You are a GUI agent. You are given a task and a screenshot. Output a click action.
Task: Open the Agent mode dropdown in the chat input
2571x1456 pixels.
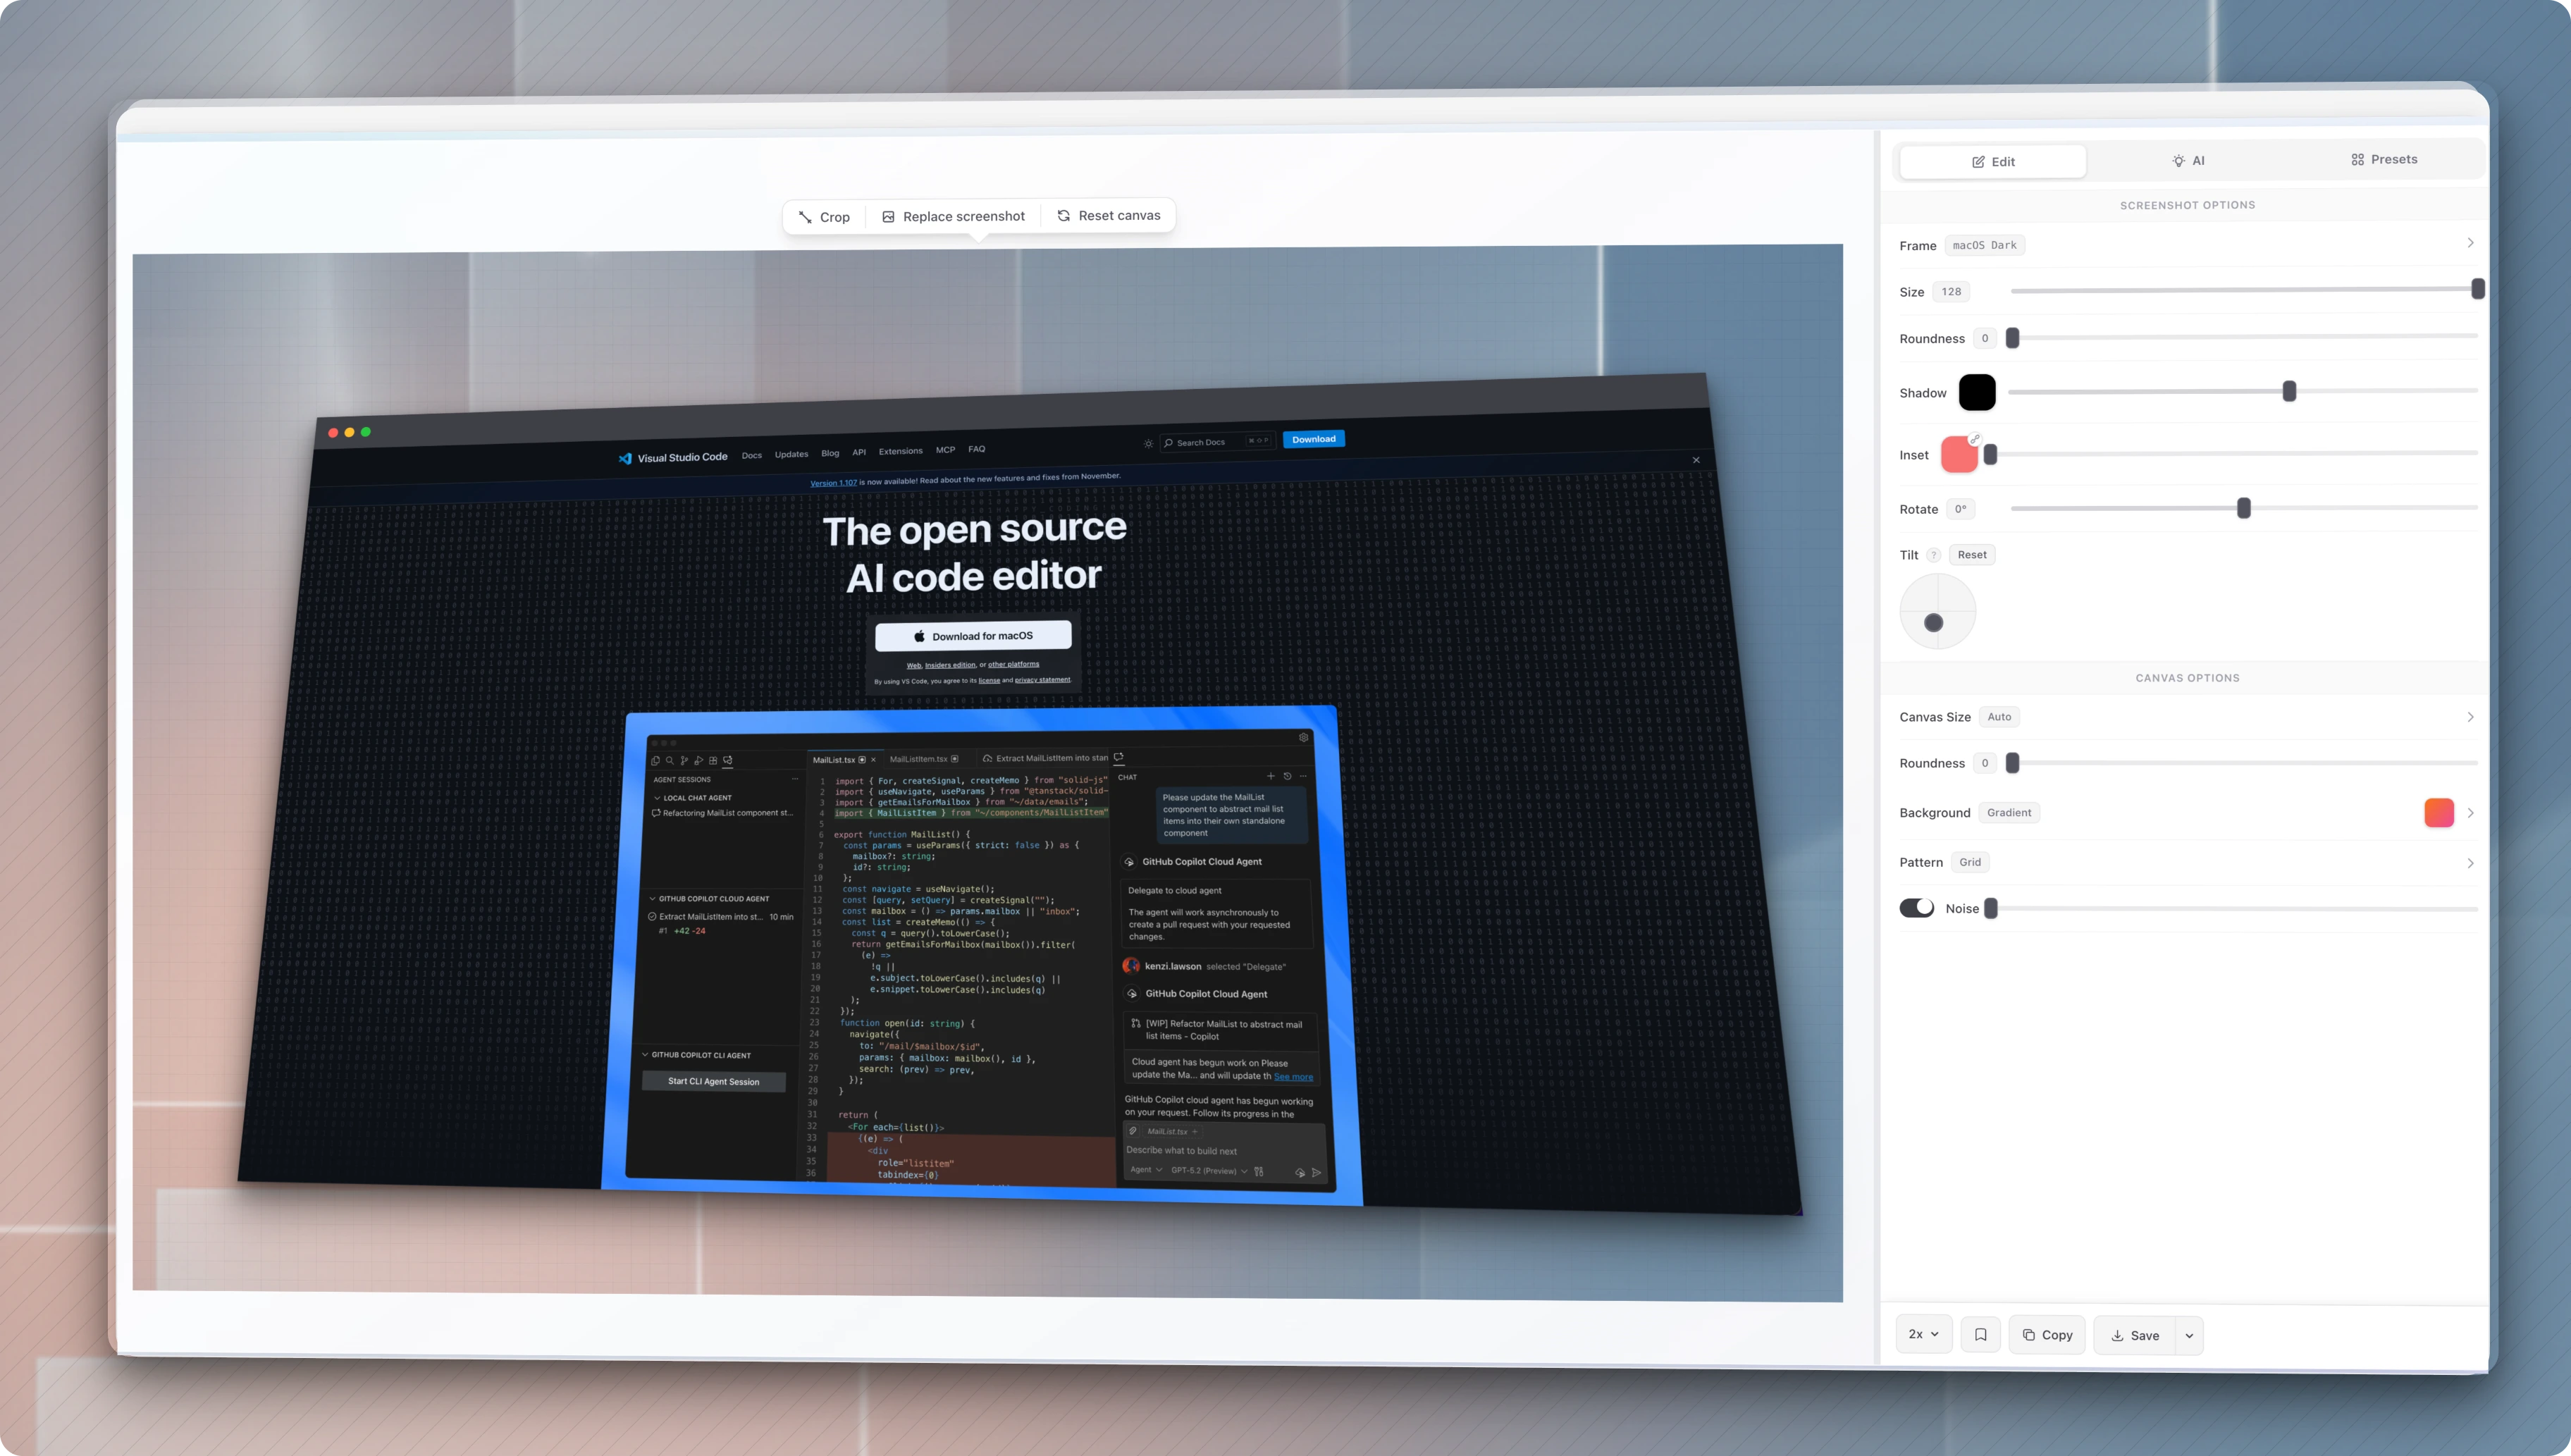coord(1146,1170)
